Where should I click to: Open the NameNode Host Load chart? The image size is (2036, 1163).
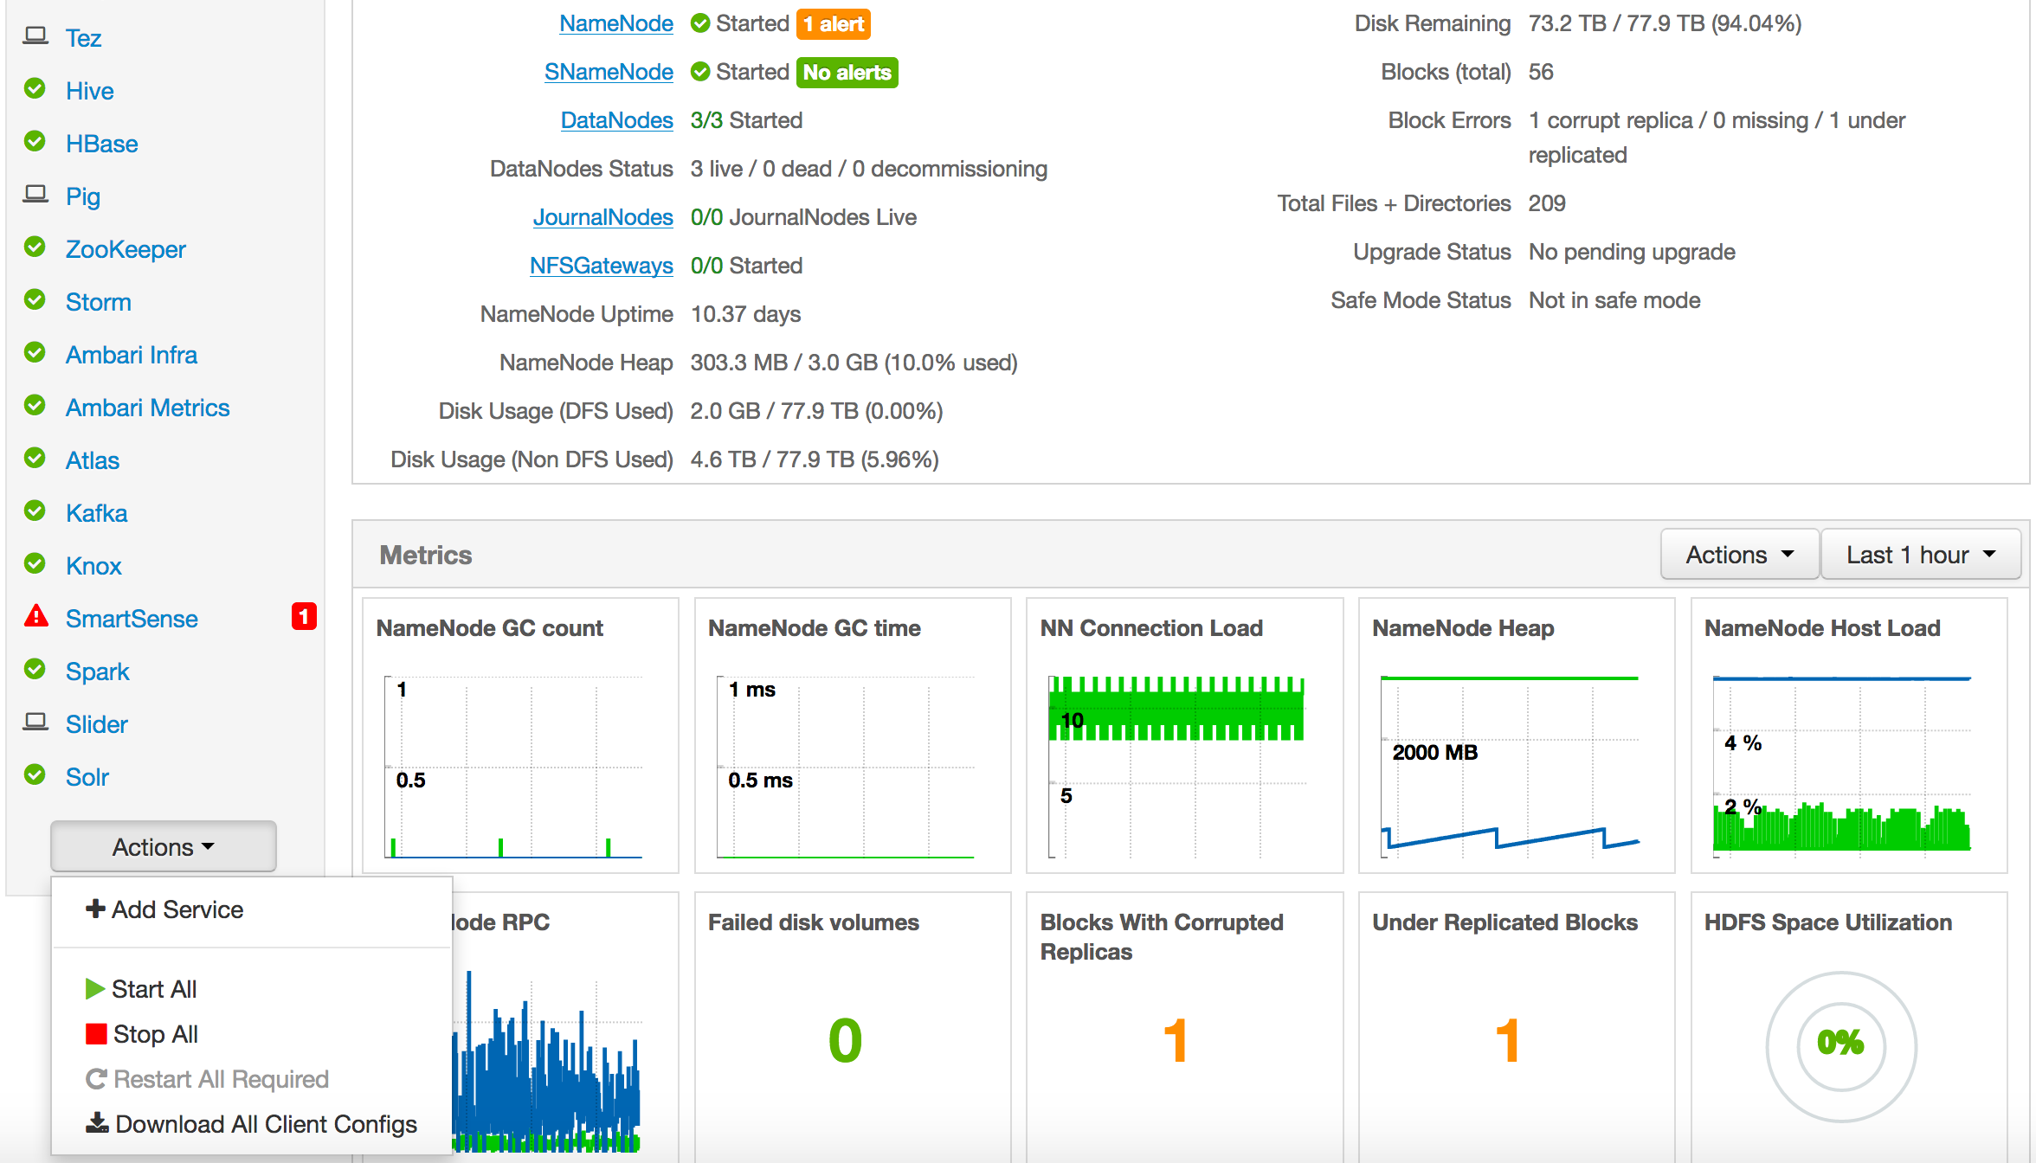pyautogui.click(x=1849, y=735)
